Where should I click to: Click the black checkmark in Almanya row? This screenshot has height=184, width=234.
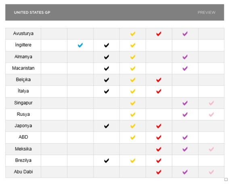[x=107, y=57]
